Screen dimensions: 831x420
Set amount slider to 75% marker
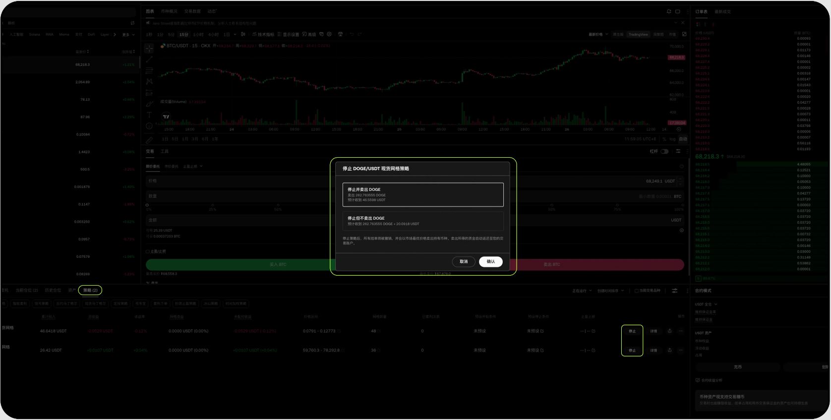pos(617,205)
